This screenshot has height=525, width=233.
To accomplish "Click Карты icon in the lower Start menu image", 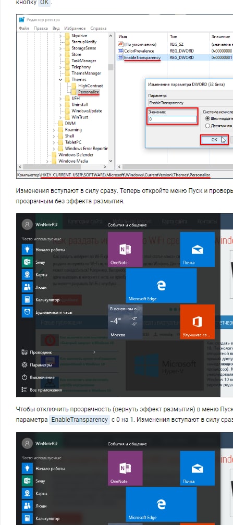I will (27, 494).
